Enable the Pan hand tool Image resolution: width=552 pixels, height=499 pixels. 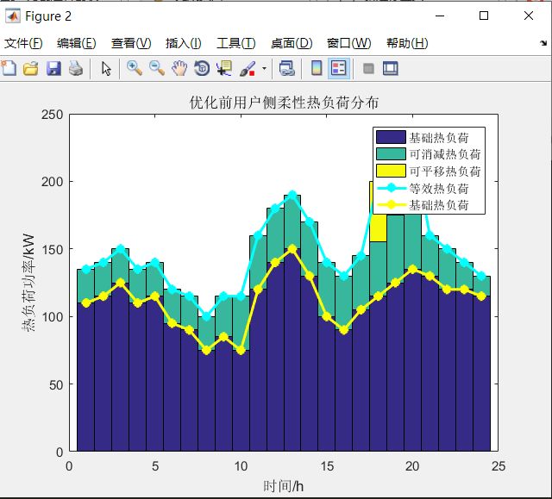point(179,68)
